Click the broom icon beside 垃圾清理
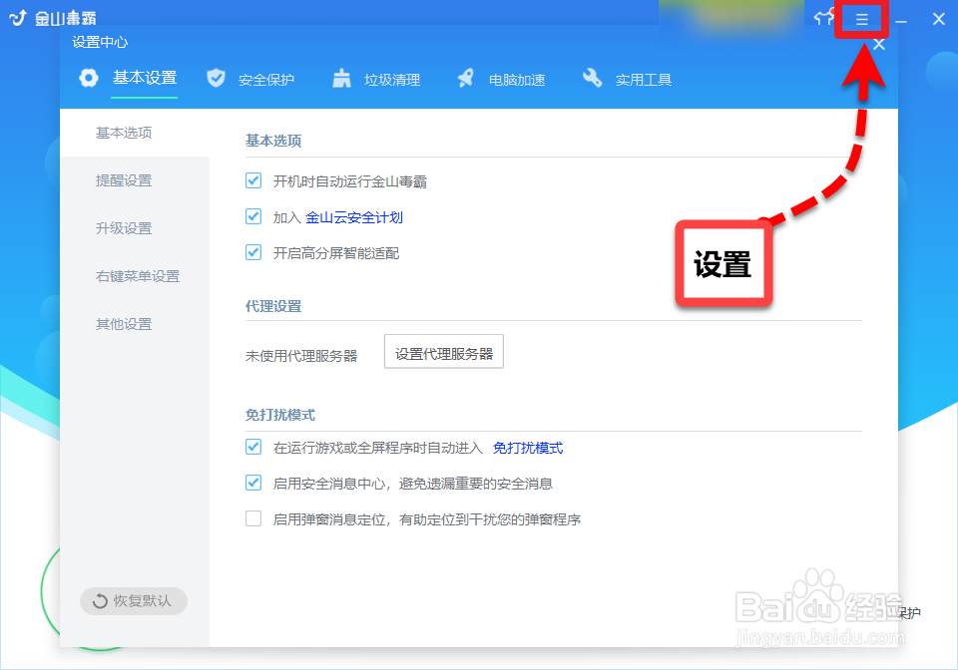 point(341,78)
